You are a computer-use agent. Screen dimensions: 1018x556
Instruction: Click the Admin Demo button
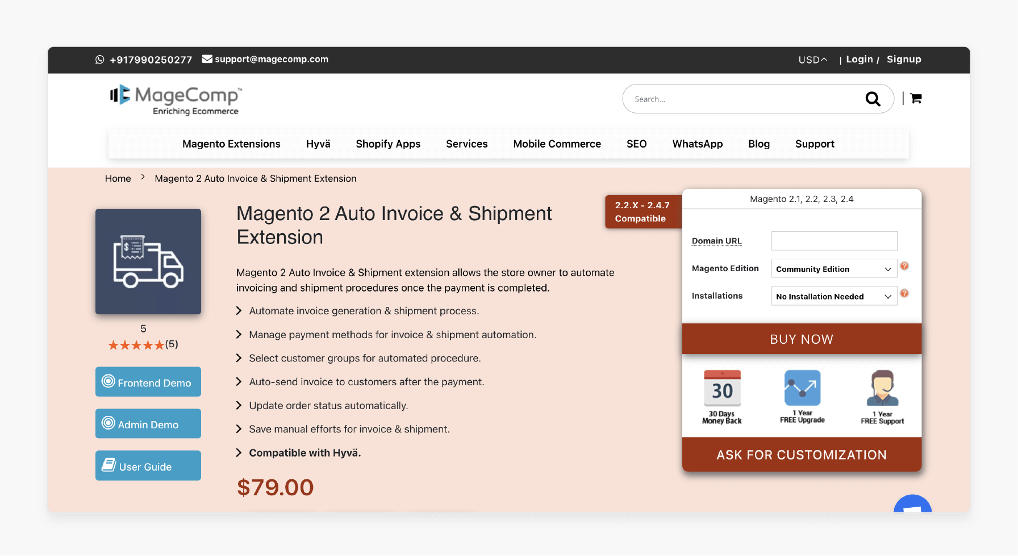(148, 424)
